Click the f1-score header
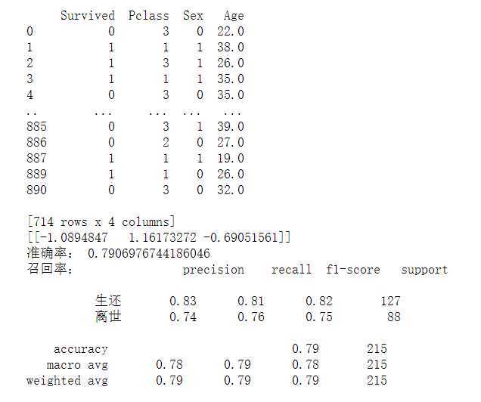The height and width of the screenshot is (402, 481). click(353, 270)
